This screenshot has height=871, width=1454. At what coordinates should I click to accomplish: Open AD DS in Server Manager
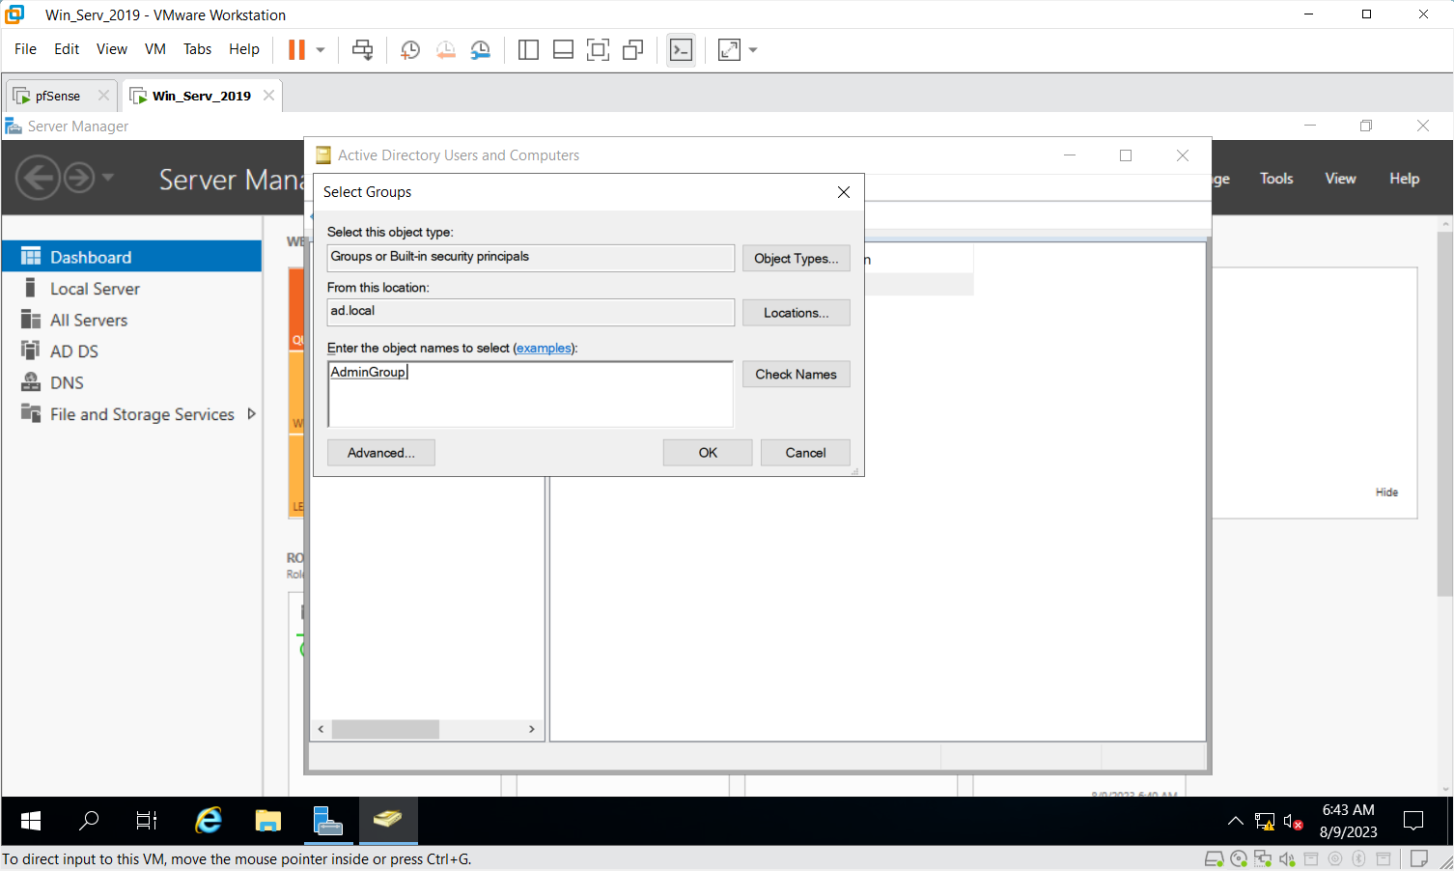tap(131, 351)
